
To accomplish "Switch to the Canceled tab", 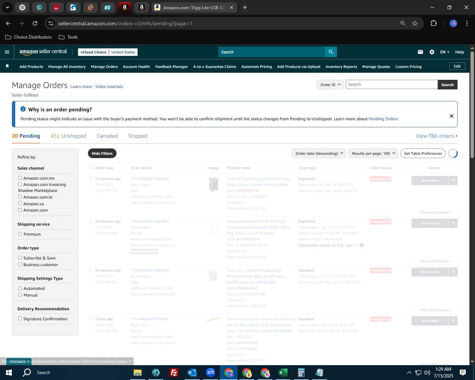I will coord(107,136).
